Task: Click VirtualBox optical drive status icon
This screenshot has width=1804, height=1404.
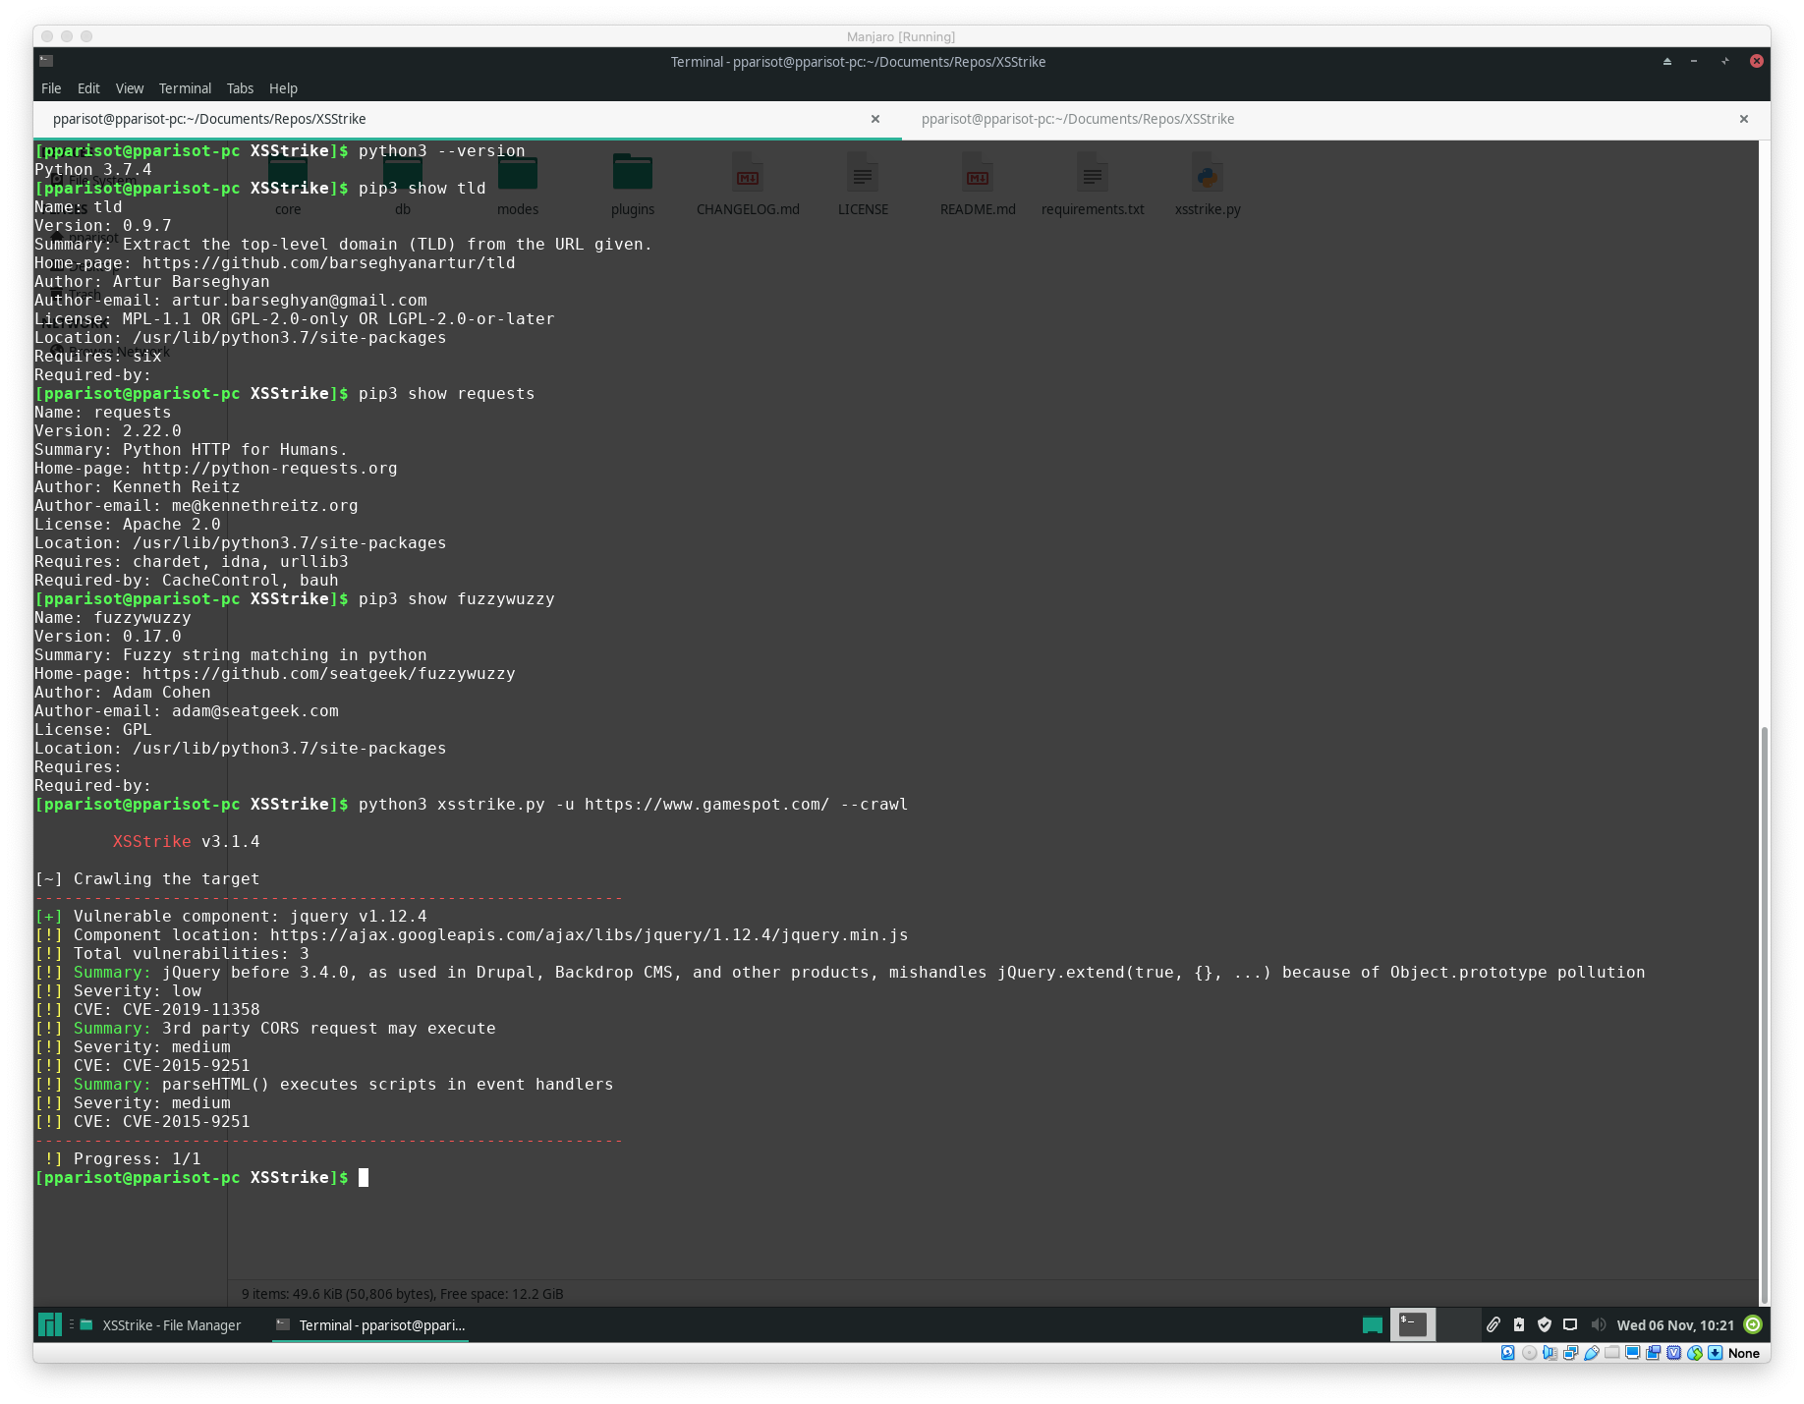Action: (x=1529, y=1353)
